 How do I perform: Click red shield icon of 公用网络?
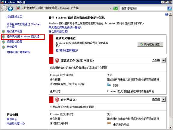pyautogui.click(x=57, y=100)
